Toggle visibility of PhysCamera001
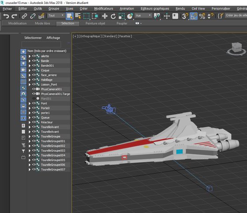Image resolution: width=247 pixels, height=213 pixels. click(x=34, y=89)
